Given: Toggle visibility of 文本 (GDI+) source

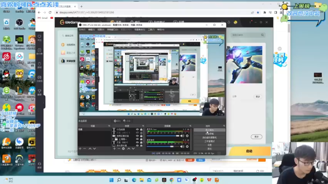Looking at the screenshot, I should [137, 142].
